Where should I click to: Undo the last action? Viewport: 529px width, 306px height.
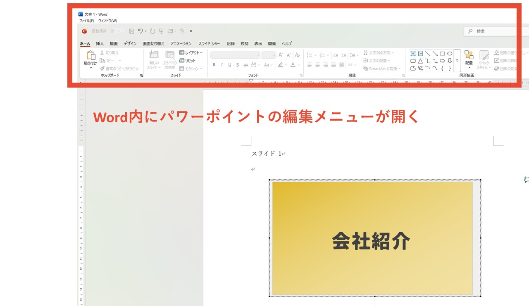pyautogui.click(x=141, y=31)
